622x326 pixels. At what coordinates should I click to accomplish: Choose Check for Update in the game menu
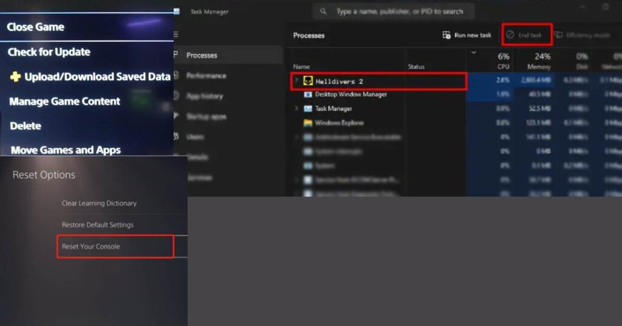point(49,52)
